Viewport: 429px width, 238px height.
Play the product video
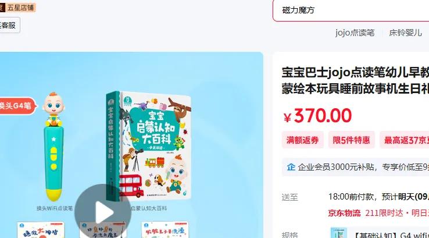coord(103,212)
